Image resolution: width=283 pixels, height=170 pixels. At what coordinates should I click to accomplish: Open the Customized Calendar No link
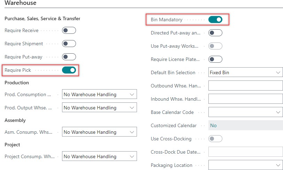point(213,125)
